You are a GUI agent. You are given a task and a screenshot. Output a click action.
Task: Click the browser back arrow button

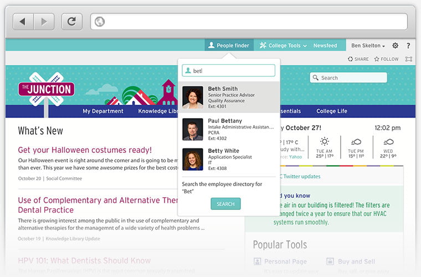23,22
